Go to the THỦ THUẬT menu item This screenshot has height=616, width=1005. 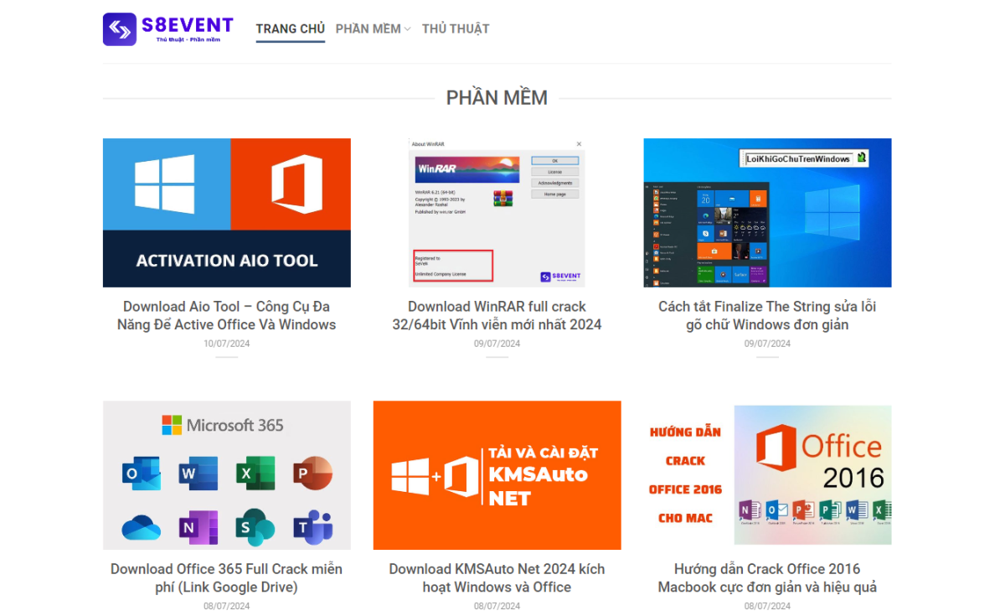pos(456,28)
